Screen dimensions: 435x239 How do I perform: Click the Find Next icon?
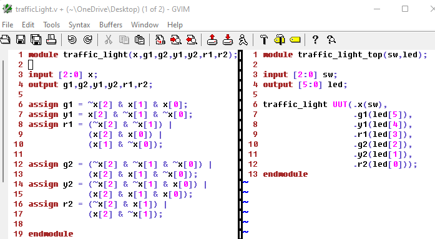(x=176, y=40)
